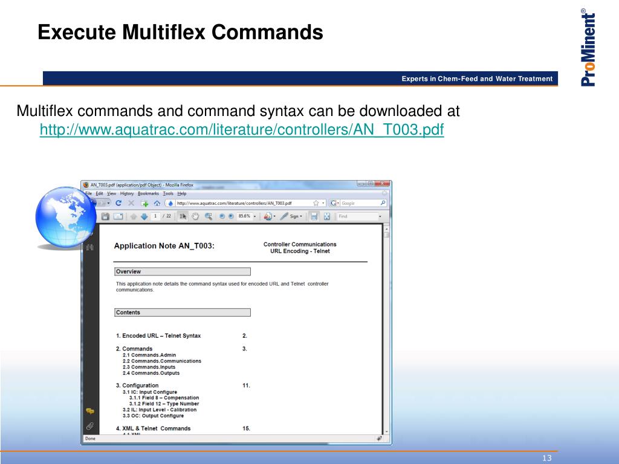Viewport: 619px width, 464px height.
Task: Click the PDF vertical scrollbar down arrow
Action: point(386,432)
